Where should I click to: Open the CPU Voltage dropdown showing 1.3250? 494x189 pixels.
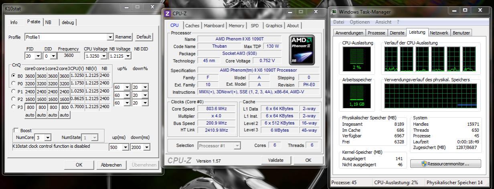[96, 56]
